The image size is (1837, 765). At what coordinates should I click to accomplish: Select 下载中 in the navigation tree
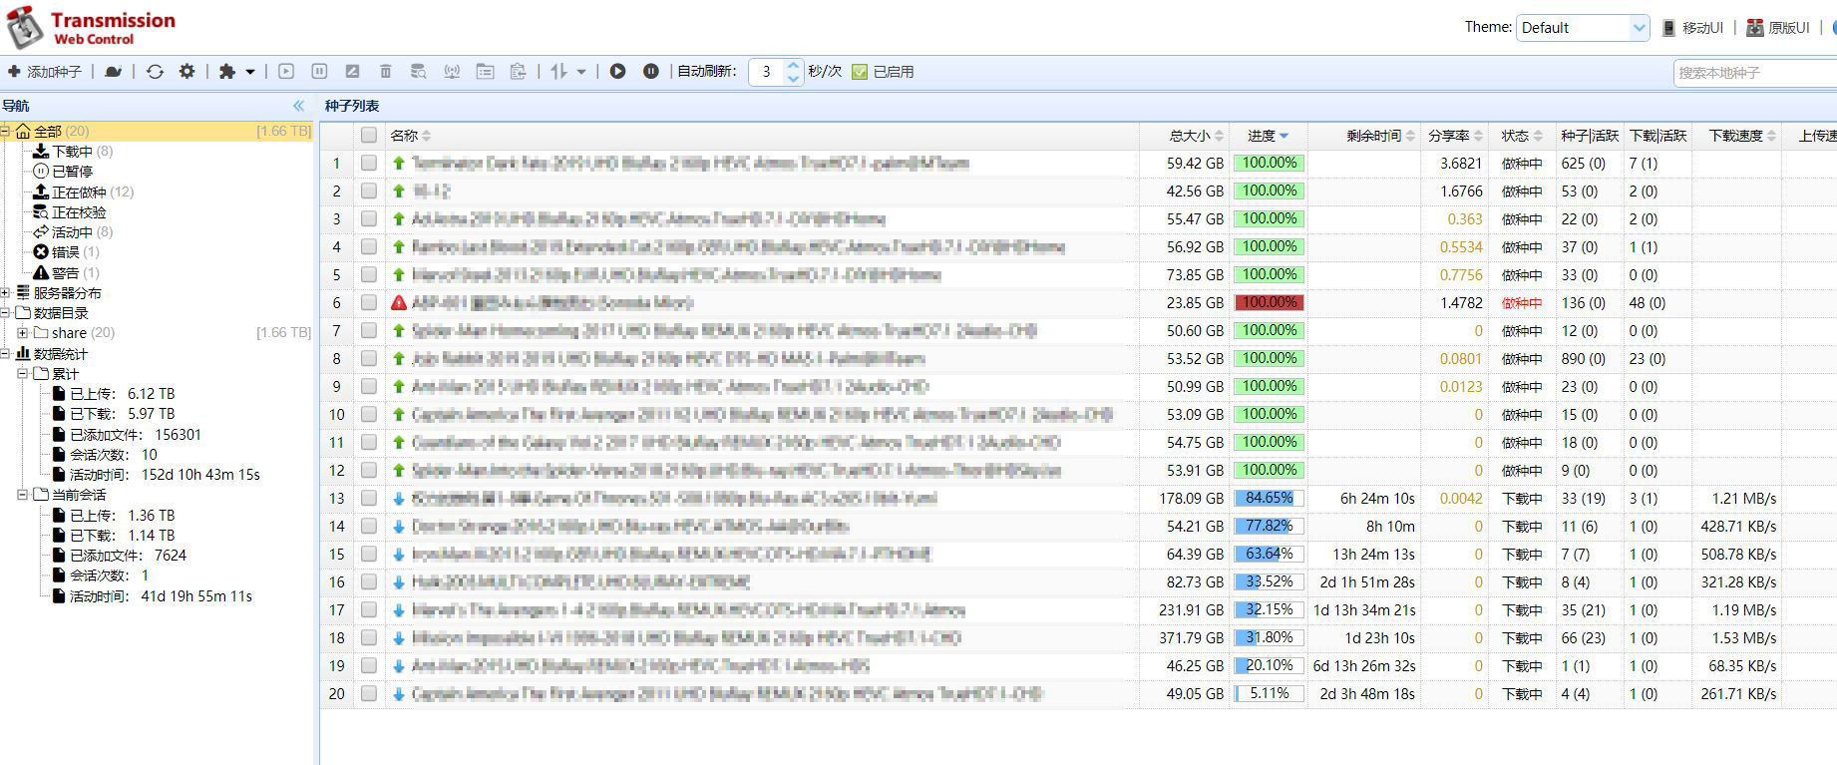coord(72,152)
